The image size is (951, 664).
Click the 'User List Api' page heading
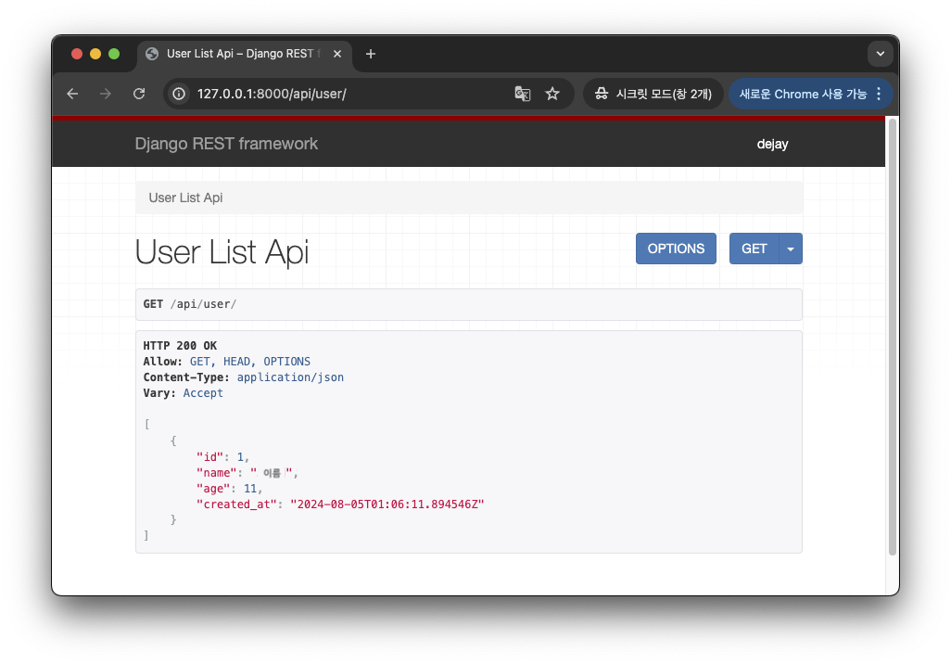click(x=222, y=252)
